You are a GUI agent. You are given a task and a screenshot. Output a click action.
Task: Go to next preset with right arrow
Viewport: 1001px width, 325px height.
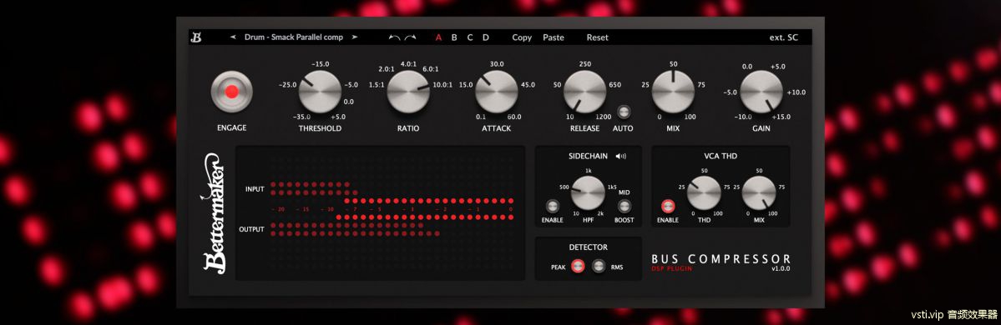click(x=355, y=37)
